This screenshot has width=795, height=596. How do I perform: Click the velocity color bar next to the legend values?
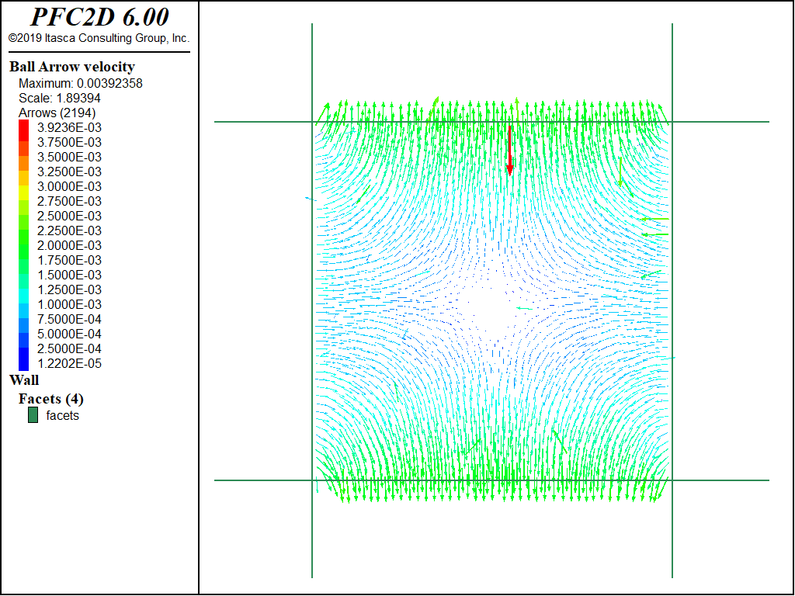[24, 245]
